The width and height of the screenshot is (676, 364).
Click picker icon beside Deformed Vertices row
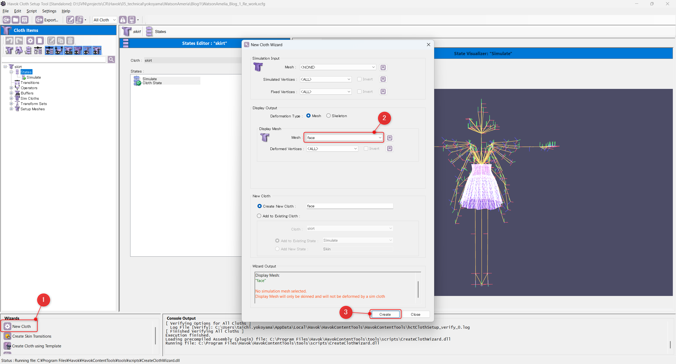[389, 149]
